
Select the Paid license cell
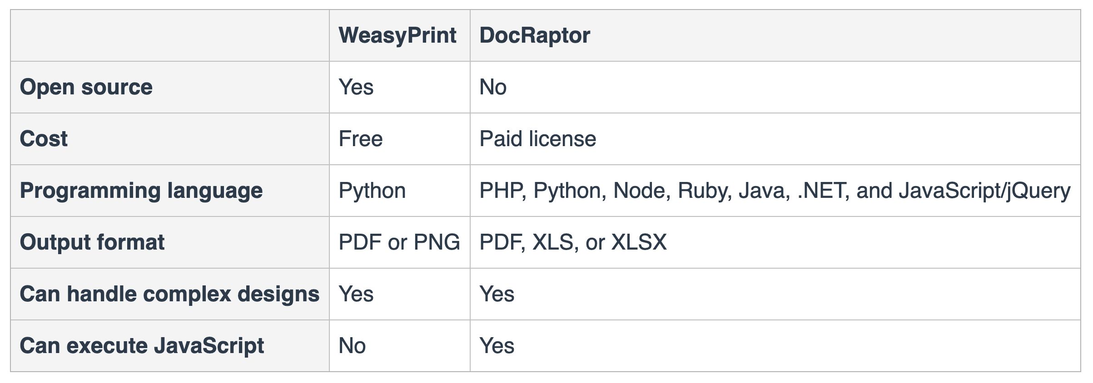tap(537, 139)
